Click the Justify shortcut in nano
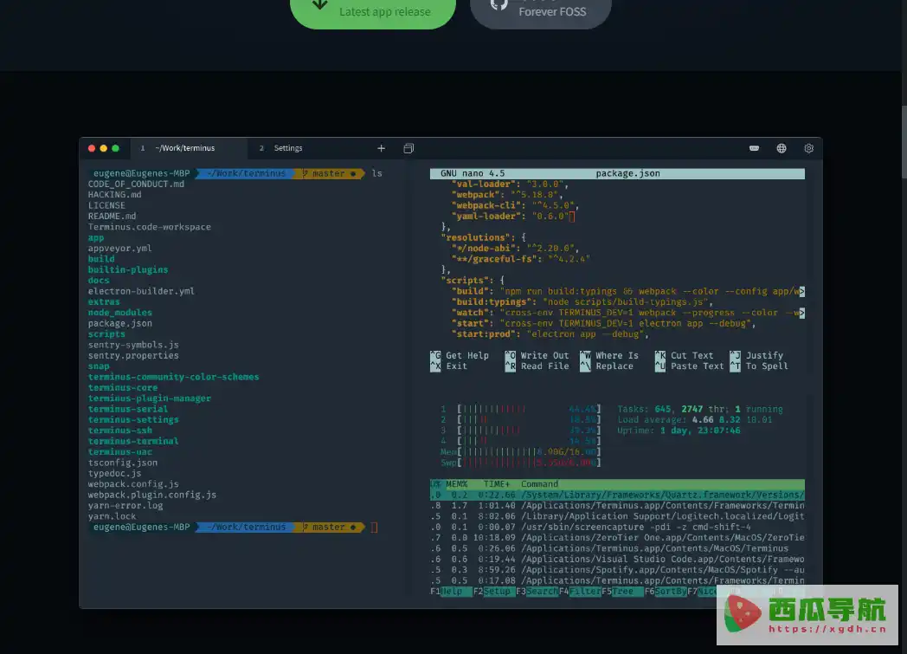 coord(756,355)
